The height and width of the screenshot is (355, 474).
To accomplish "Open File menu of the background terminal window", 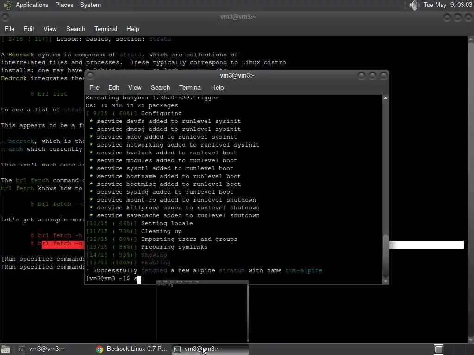I will point(9,29).
